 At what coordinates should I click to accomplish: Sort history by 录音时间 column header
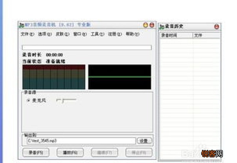pos(176,35)
